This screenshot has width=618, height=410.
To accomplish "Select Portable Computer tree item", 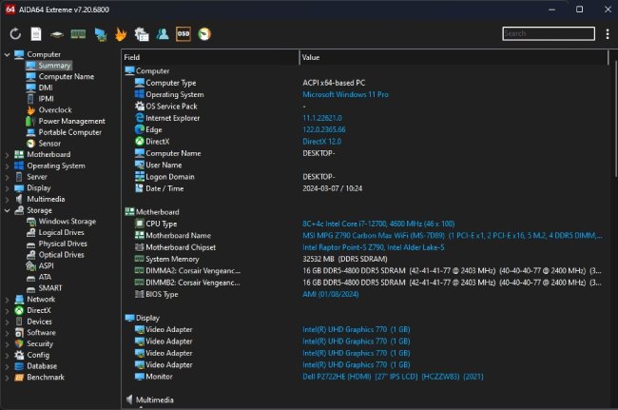I will (x=70, y=132).
